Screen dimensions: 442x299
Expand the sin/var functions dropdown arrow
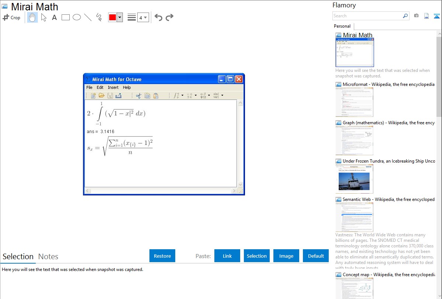click(x=222, y=95)
